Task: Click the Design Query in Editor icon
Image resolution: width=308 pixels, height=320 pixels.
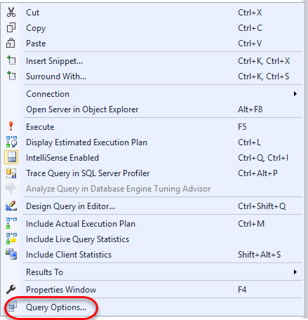Action: [11, 206]
